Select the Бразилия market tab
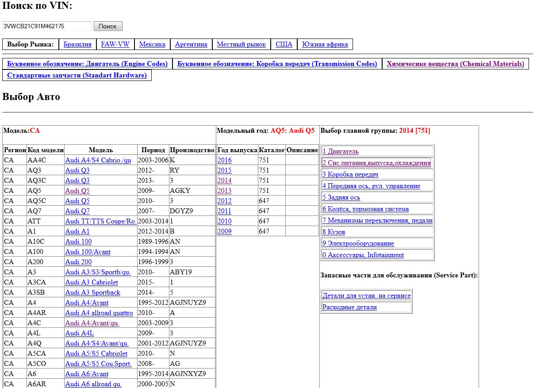Screen dimensions: 533x388 click(x=77, y=44)
